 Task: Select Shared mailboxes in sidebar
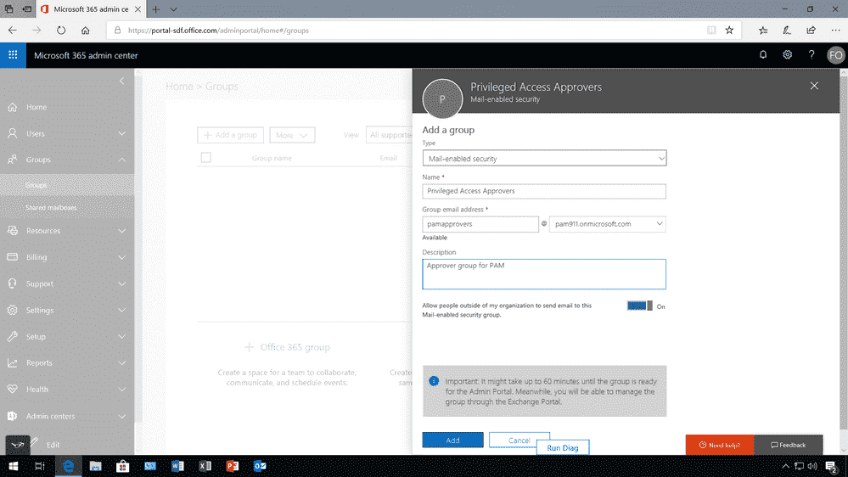point(67,208)
